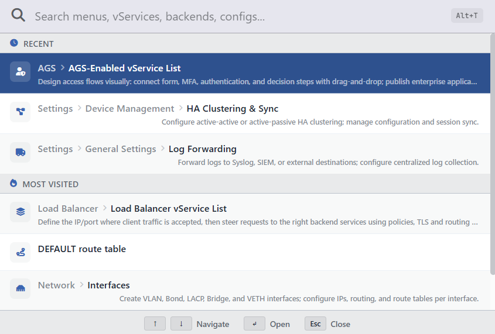Click the Forward logs to Syslog description

(x=328, y=162)
